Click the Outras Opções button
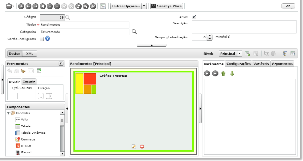 coord(126,6)
